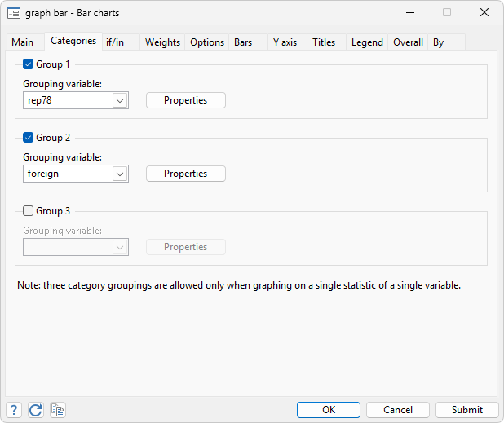Click the copy command to clipboard icon
504x423 pixels.
(57, 410)
